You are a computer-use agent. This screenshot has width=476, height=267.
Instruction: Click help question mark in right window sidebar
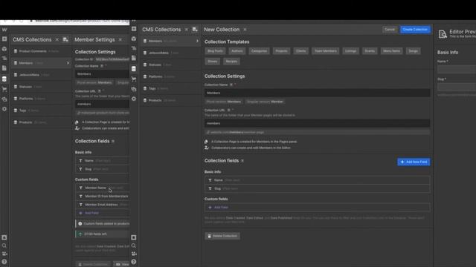tap(134, 262)
